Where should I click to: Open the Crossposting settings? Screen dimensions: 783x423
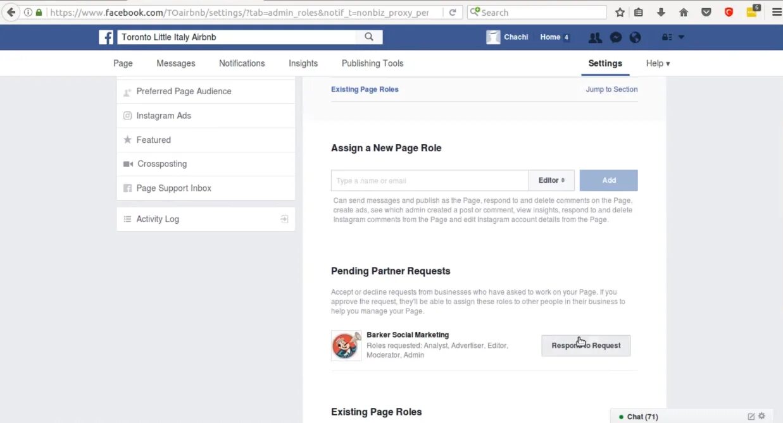[206, 164]
